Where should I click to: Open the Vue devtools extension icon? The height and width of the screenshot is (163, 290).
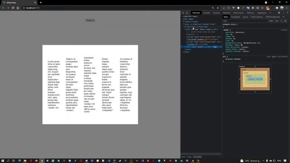tap(233, 8)
